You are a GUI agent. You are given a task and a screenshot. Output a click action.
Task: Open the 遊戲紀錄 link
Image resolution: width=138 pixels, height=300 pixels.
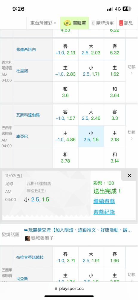click(104, 212)
